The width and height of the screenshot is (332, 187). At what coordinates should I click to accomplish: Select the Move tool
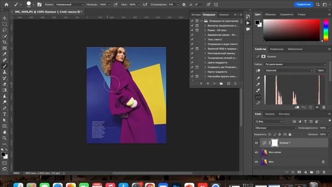click(5, 18)
